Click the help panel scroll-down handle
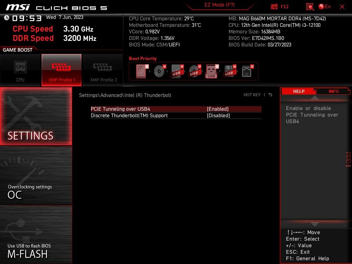This screenshot has height=264, width=352. click(315, 224)
